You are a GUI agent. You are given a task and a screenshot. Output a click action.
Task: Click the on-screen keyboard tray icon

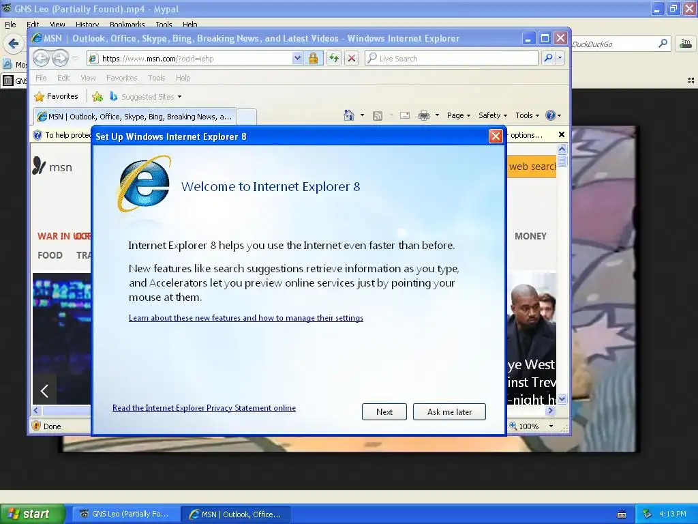pyautogui.click(x=622, y=514)
